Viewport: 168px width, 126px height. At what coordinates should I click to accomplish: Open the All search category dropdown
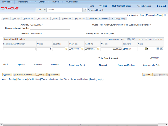[41, 10]
